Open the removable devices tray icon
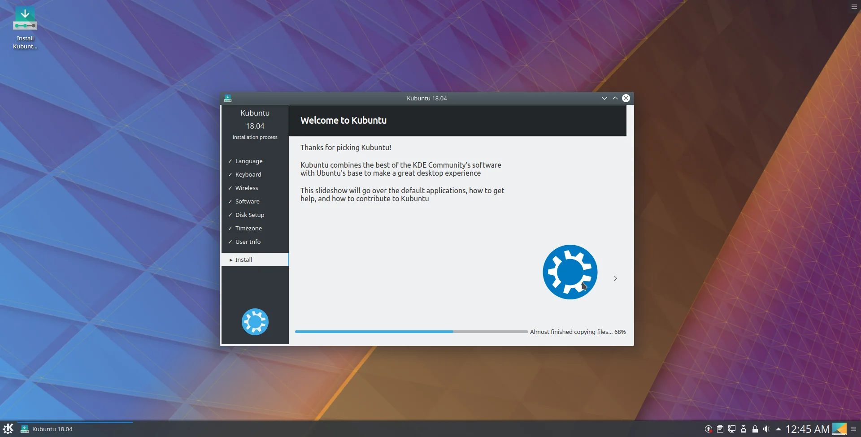 pyautogui.click(x=744, y=429)
